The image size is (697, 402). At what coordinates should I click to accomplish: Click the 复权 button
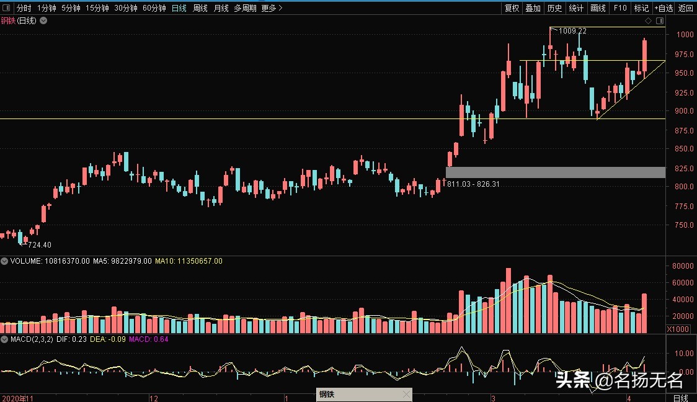(x=512, y=8)
